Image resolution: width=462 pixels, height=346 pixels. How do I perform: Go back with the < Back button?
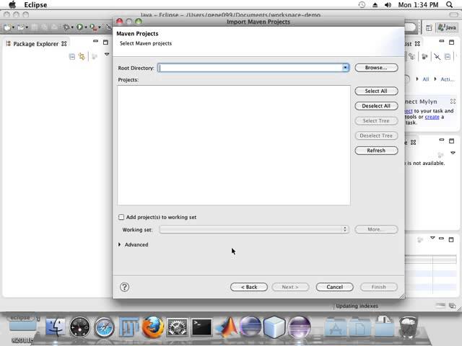click(x=249, y=287)
